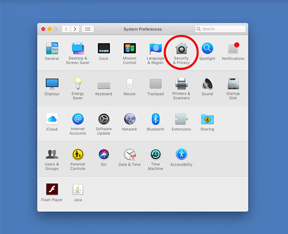Click the Search field
The width and height of the screenshot is (288, 234).
pos(220,29)
